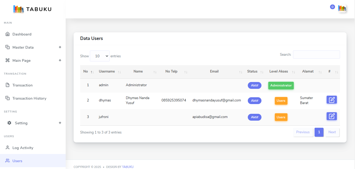The height and width of the screenshot is (169, 355).
Task: Open Log Activity page
Action: (23, 148)
